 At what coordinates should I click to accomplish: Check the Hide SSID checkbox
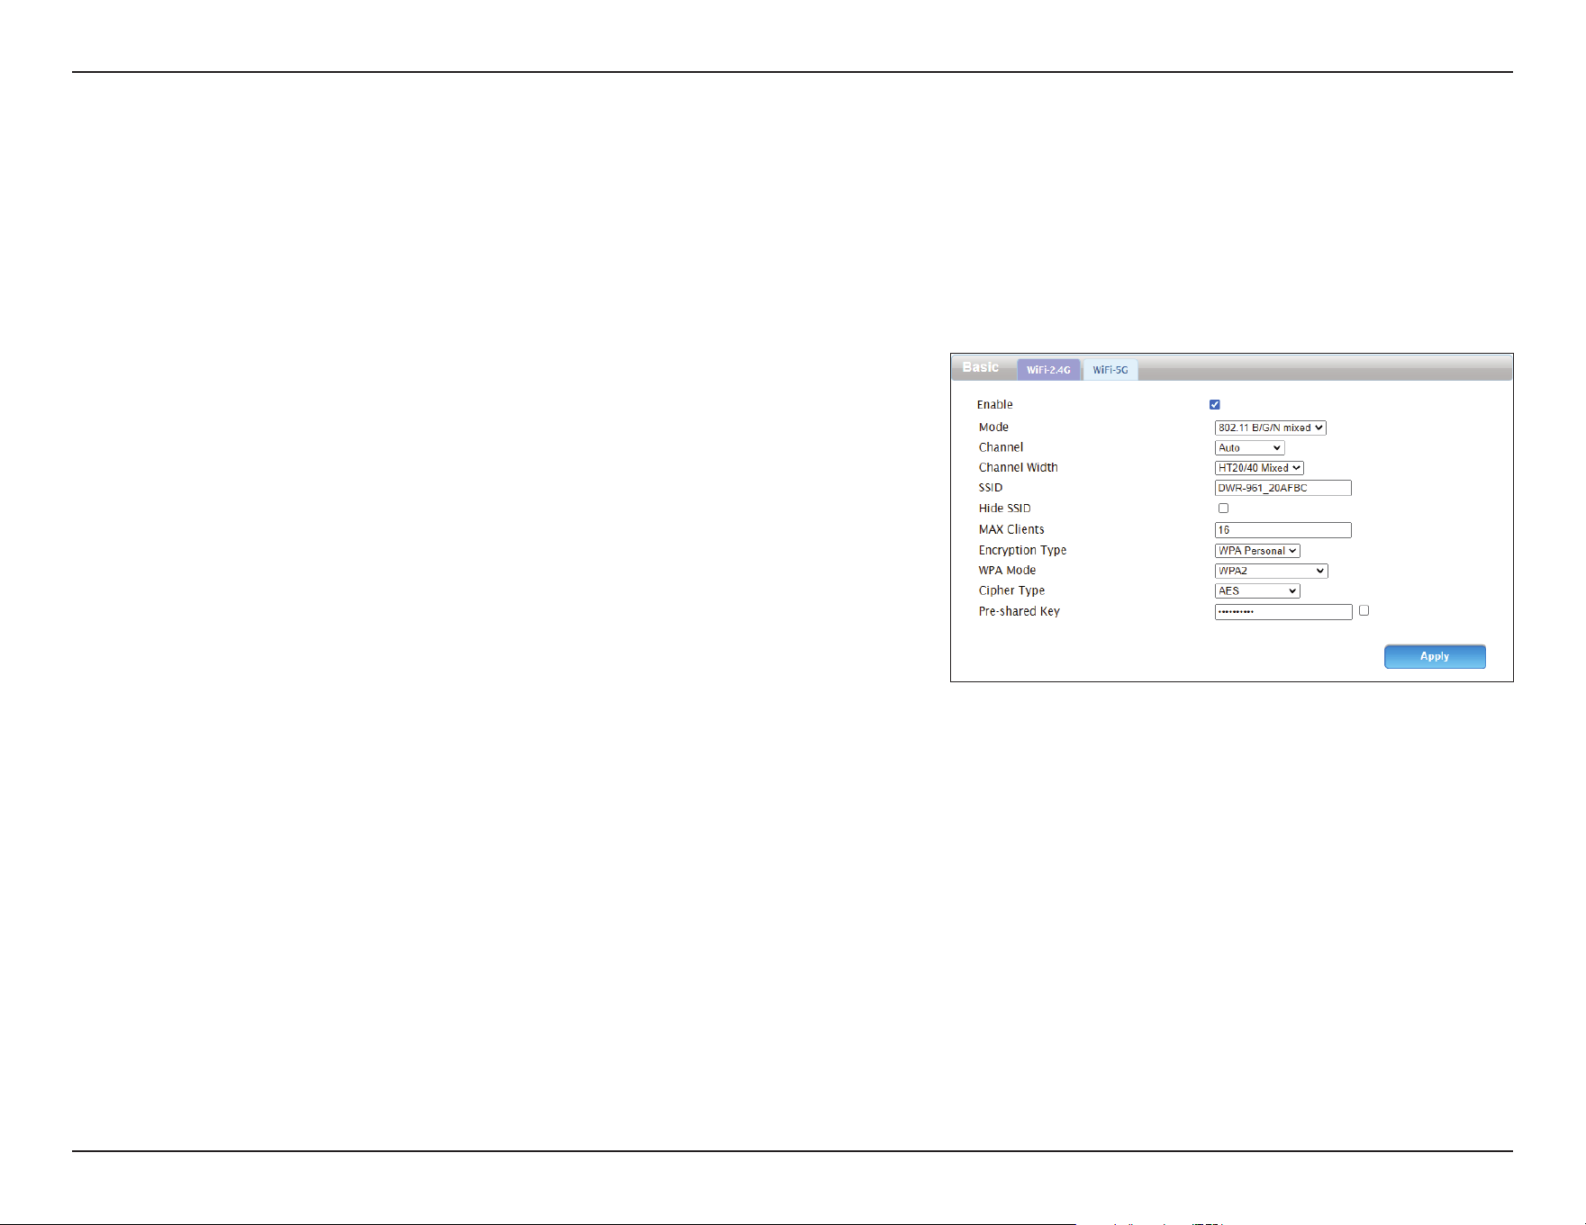tap(1223, 509)
